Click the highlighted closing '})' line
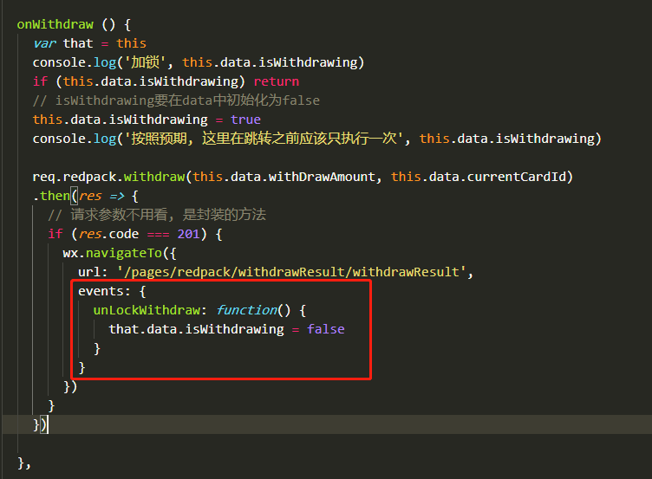The image size is (652, 479). pyautogui.click(x=40, y=424)
